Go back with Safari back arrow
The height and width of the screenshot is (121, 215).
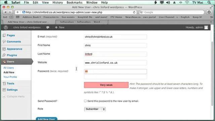[x=5, y=12]
